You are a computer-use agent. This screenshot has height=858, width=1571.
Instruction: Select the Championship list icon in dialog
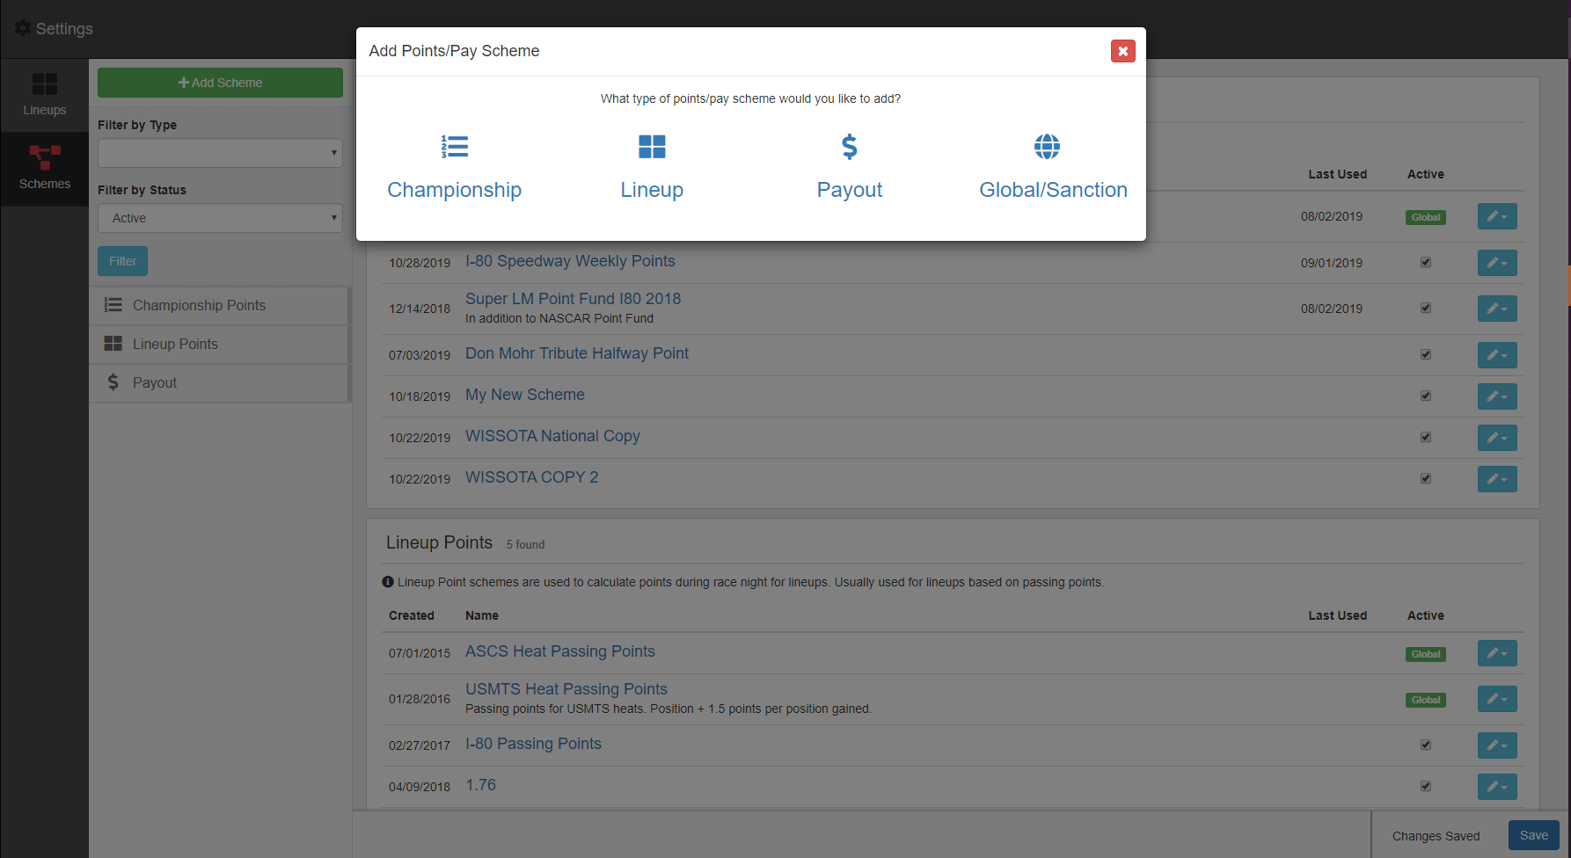(455, 147)
